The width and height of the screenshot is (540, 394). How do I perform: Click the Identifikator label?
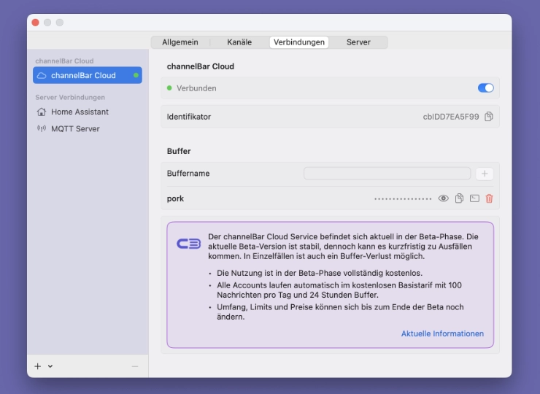click(189, 117)
